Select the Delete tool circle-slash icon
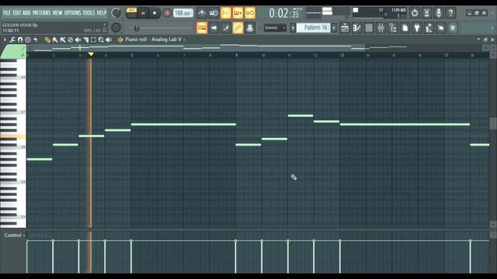This screenshot has height=279, width=497. pos(71,40)
